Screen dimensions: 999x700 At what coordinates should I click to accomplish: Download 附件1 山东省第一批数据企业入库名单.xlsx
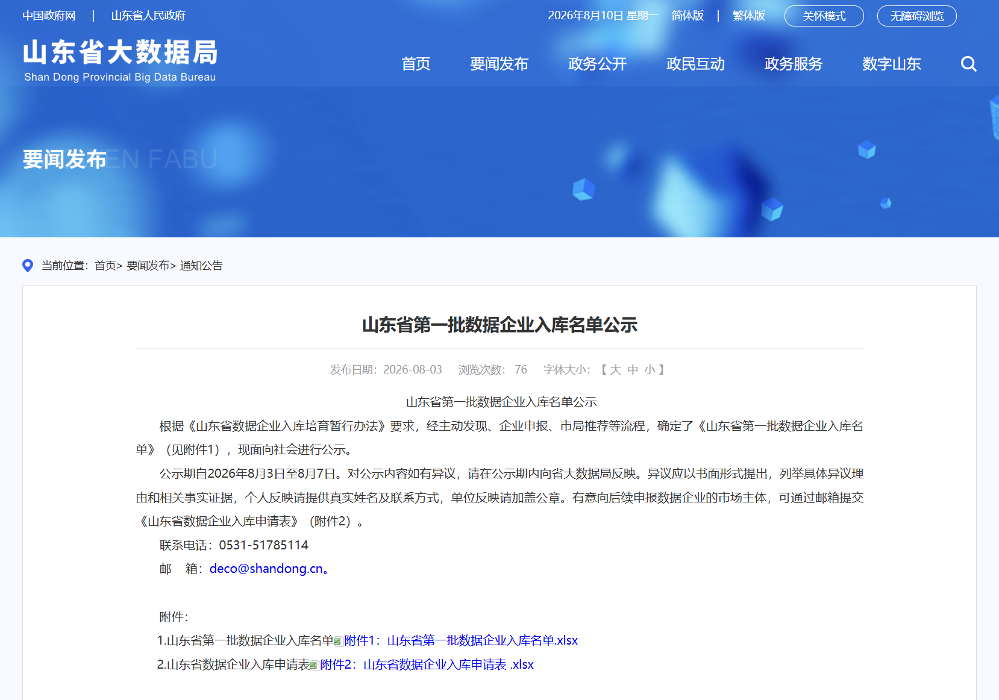pyautogui.click(x=461, y=640)
